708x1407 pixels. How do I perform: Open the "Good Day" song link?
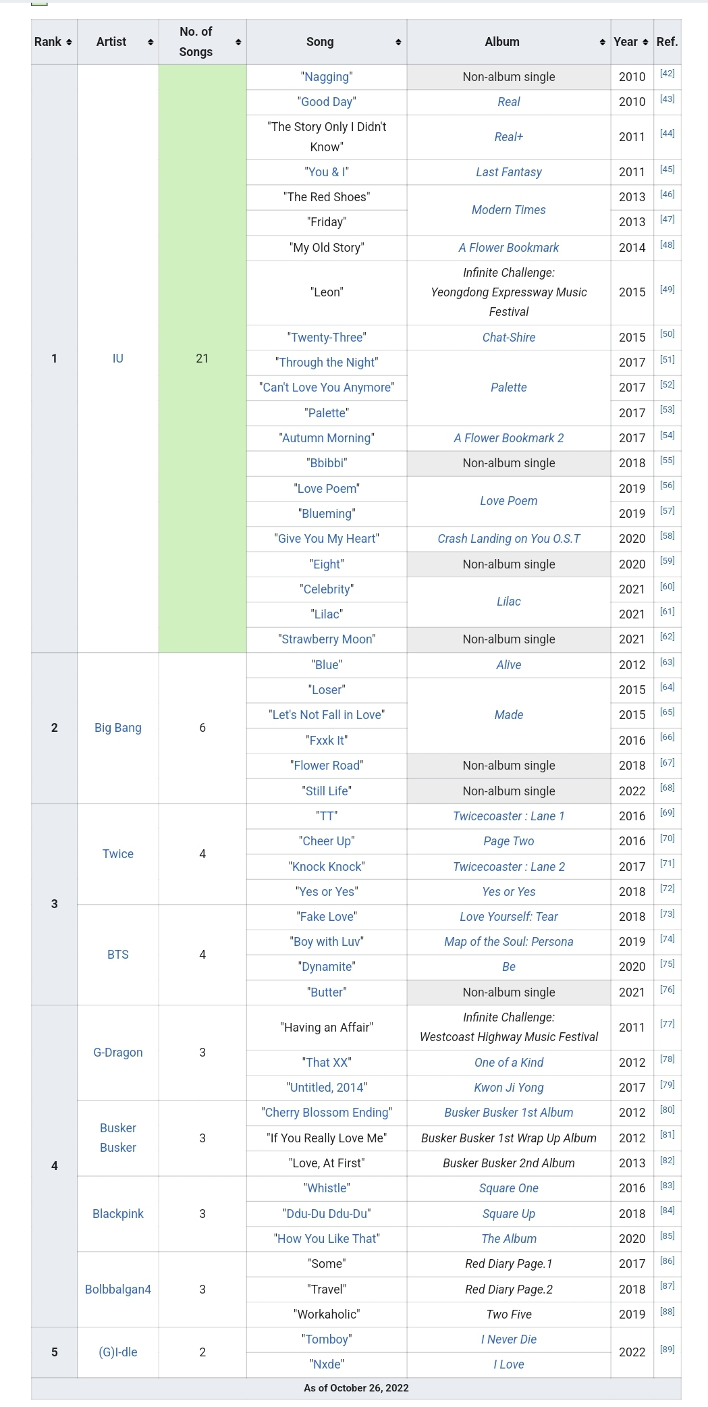[x=327, y=102]
